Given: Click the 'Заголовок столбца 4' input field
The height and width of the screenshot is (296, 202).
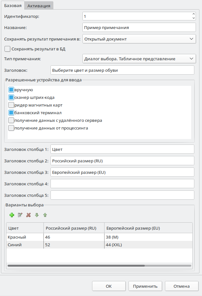Looking at the screenshot, I should click(x=122, y=184).
